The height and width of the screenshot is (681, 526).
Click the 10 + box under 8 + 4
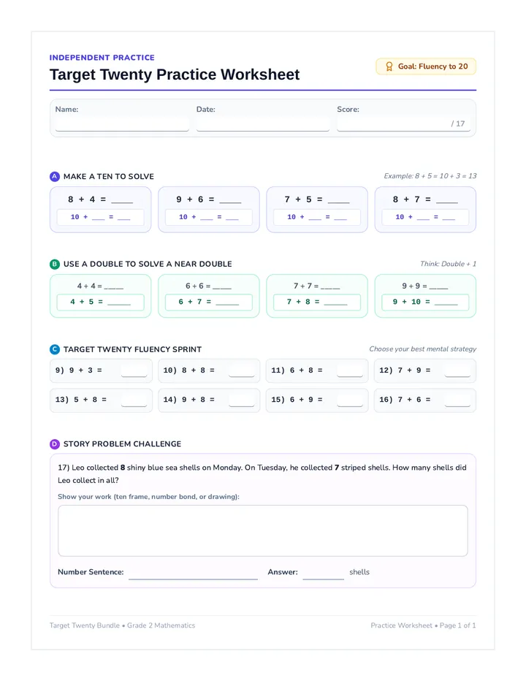pos(100,217)
